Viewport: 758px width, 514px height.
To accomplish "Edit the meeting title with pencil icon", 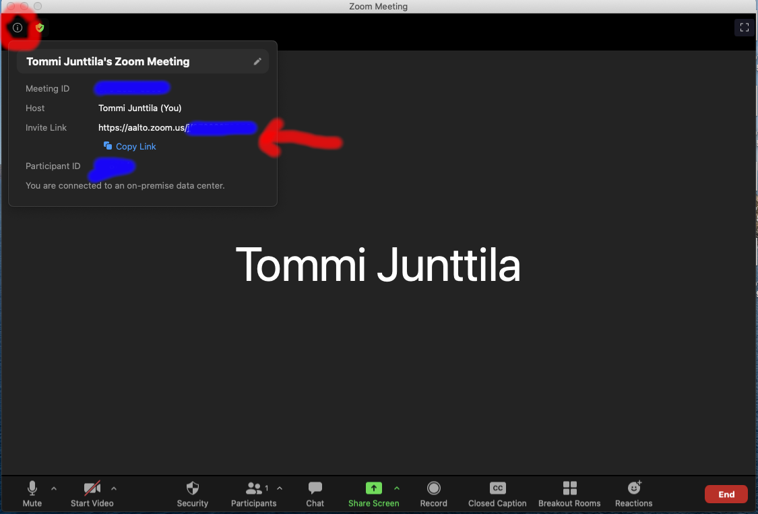I will point(257,61).
